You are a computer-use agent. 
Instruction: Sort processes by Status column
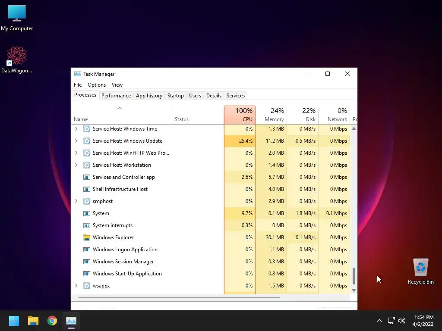point(198,115)
